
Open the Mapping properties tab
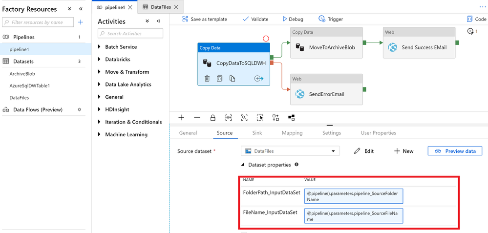tap(292, 133)
